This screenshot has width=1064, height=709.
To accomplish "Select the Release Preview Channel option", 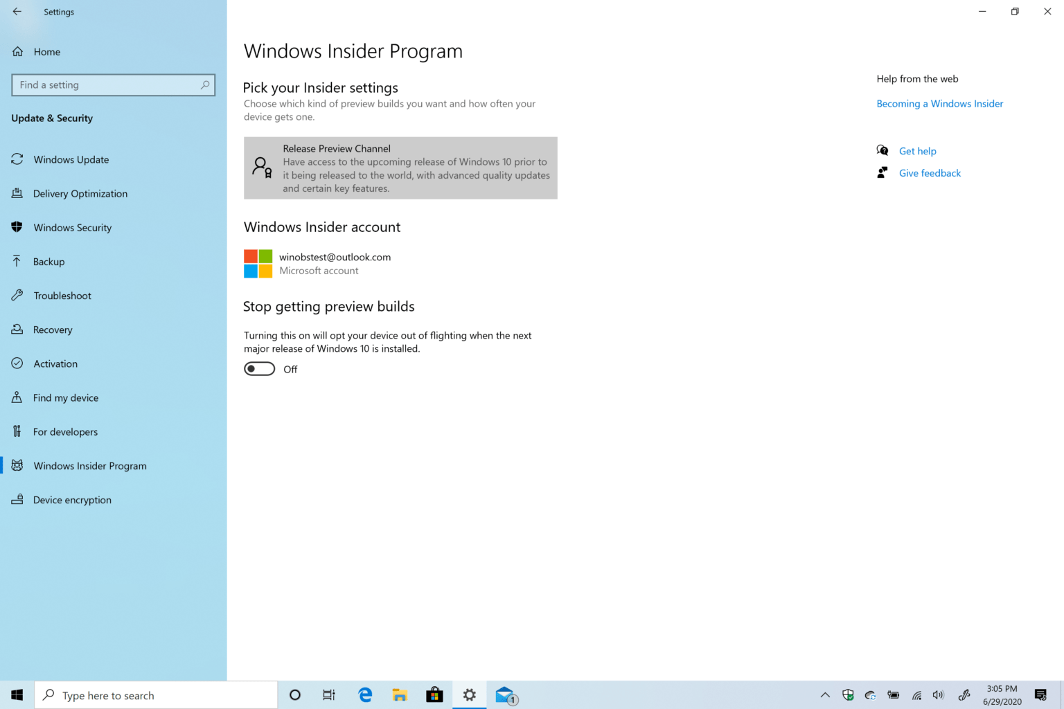I will point(400,168).
